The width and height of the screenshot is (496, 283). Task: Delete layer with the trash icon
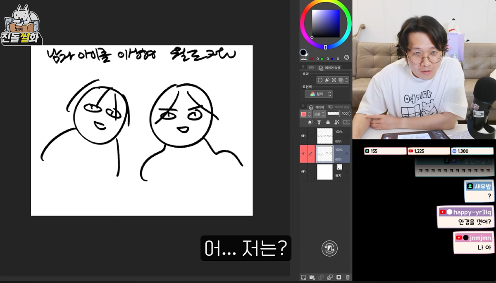click(348, 277)
